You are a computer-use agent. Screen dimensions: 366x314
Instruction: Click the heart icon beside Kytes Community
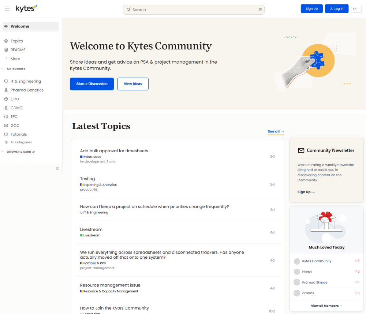[355, 261]
